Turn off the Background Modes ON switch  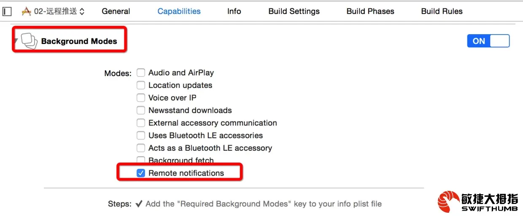point(488,41)
